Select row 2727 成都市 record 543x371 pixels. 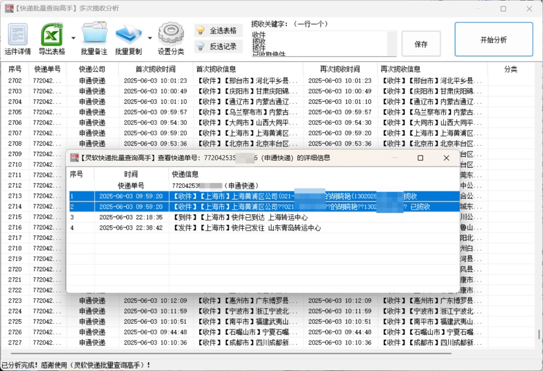(x=268, y=343)
